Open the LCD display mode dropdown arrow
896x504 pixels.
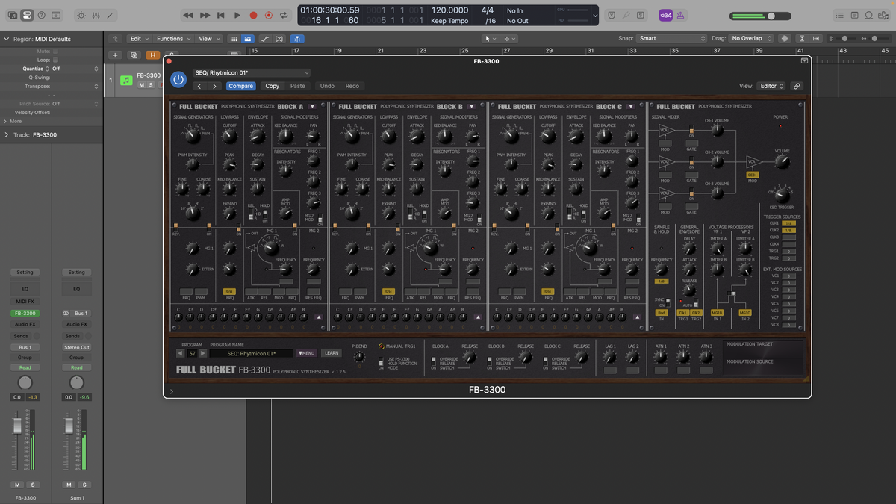(x=595, y=15)
